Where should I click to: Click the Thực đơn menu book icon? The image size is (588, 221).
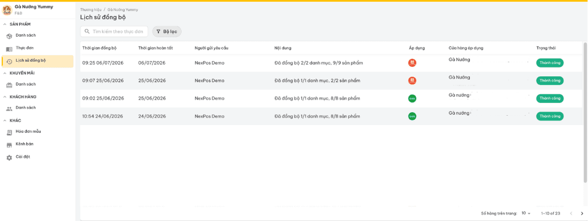point(9,49)
